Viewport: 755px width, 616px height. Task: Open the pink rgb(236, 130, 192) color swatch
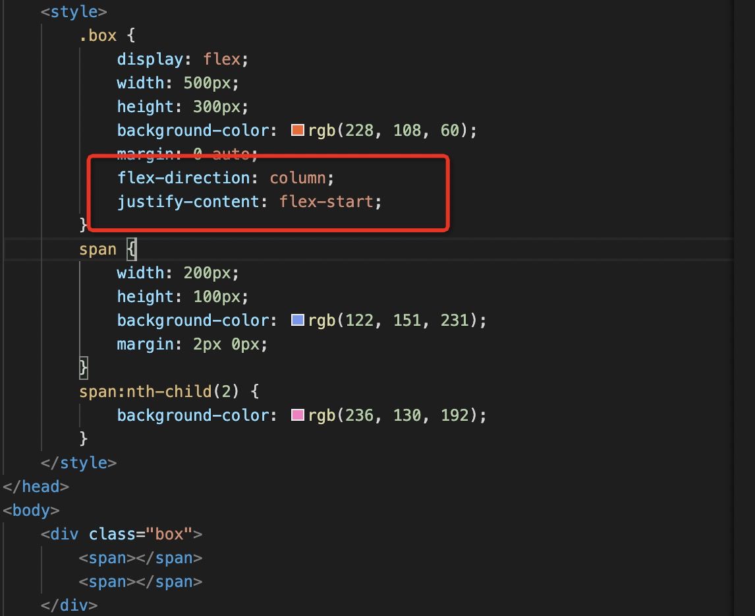coord(298,415)
